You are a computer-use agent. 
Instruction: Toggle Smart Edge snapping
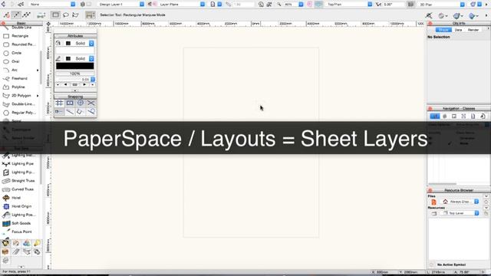coord(81,112)
